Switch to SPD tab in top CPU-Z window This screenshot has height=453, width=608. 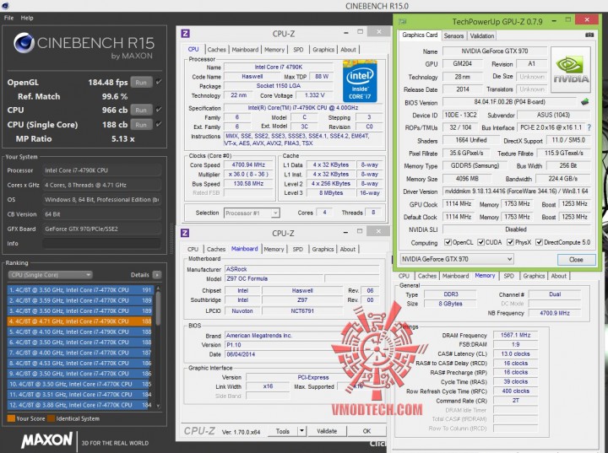pyautogui.click(x=298, y=50)
